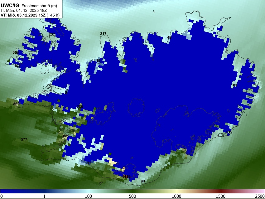Click the 0 tick label on the color scale
The width and height of the screenshot is (265, 199).
coord(2,196)
